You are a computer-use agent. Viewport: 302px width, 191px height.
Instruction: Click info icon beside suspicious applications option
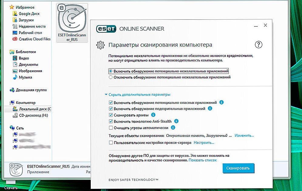pos(210,109)
